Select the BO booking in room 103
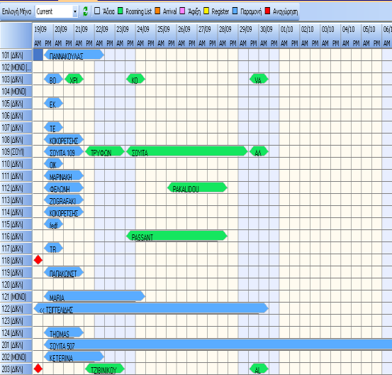Screen dimensions: 392x375 coord(53,80)
